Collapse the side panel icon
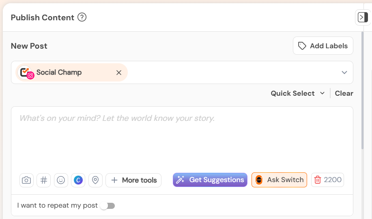The width and height of the screenshot is (372, 219). (x=363, y=17)
